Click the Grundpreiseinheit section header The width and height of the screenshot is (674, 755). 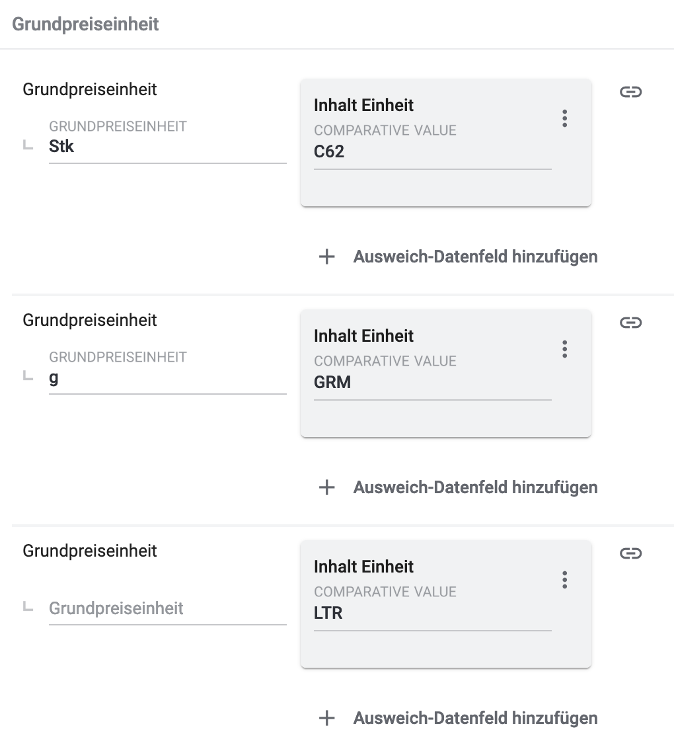[x=85, y=24]
